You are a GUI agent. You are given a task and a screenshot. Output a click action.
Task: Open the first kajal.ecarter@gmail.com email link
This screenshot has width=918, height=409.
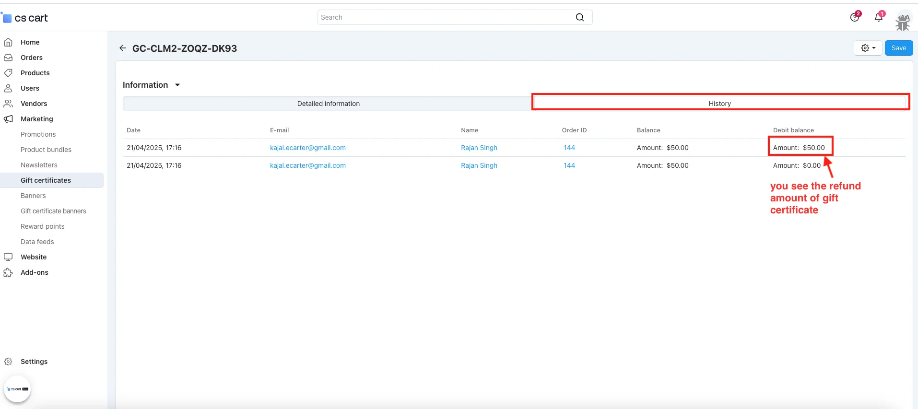tap(307, 148)
